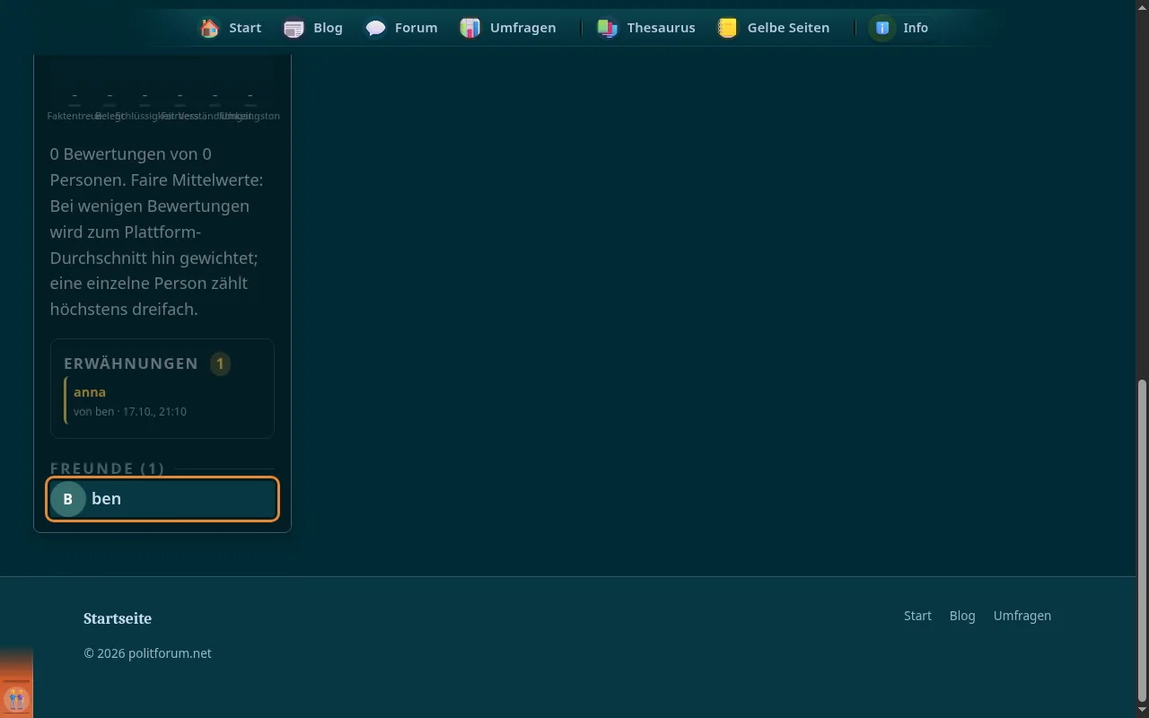Click the mentions count badge showing 1
Screen dimensions: 1149x718
[220, 364]
